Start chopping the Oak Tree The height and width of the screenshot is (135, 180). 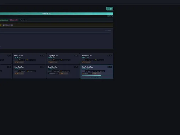[x=29, y=59]
